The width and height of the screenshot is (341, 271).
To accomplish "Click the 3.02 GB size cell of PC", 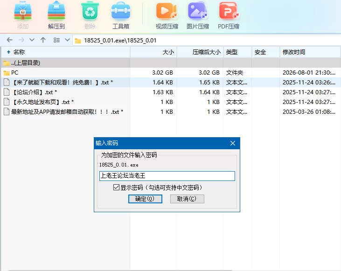I will [162, 73].
